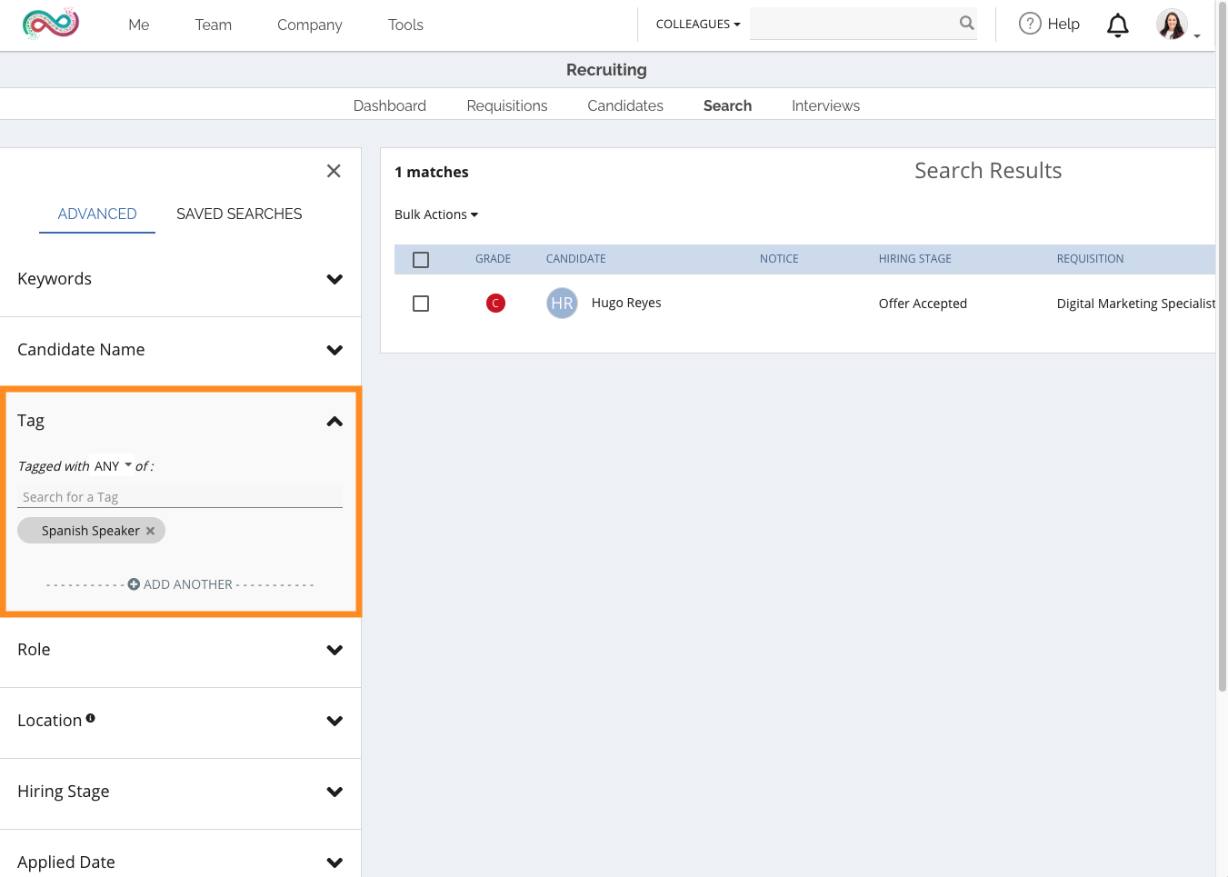Image resolution: width=1228 pixels, height=877 pixels.
Task: Click the Location info icon
Action: tap(90, 719)
